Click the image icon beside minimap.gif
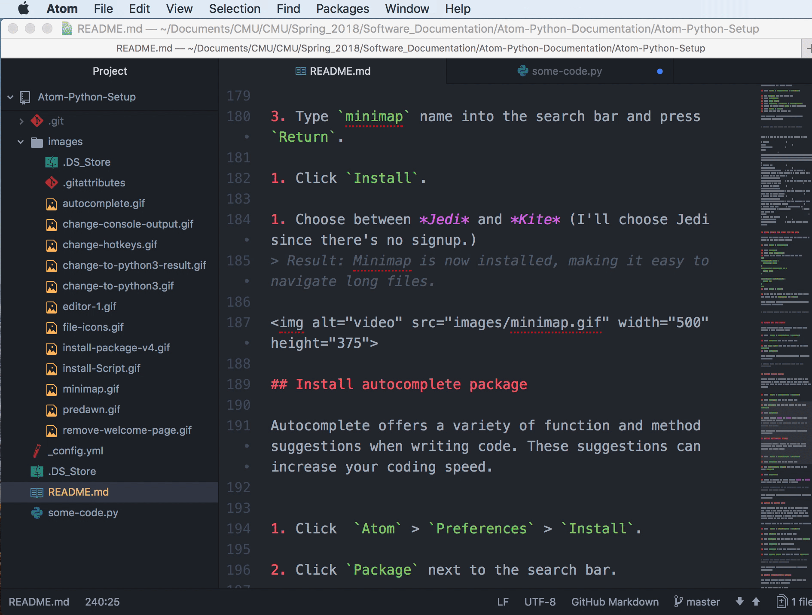812x615 pixels. tap(52, 390)
